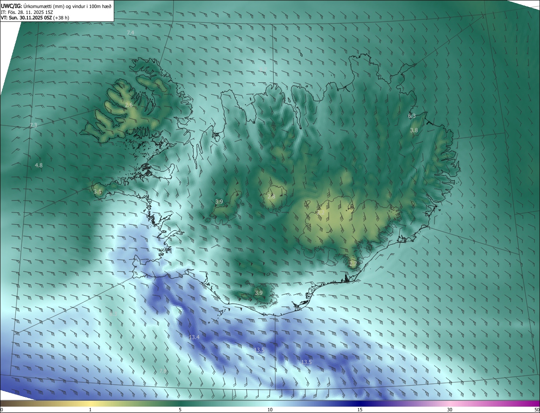Pick the magenta end of the precipitation color bar
Image resolution: width=540 pixels, height=413 pixels.
[536, 404]
